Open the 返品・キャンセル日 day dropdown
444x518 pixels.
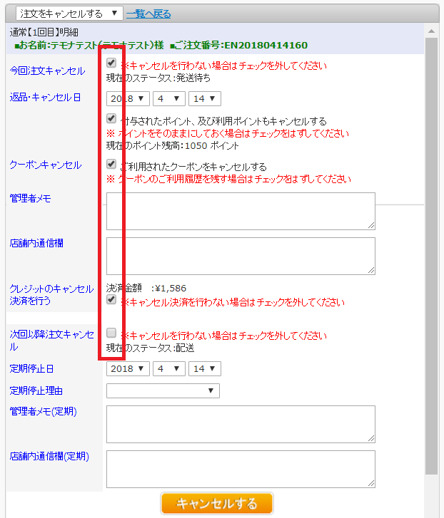click(x=204, y=98)
